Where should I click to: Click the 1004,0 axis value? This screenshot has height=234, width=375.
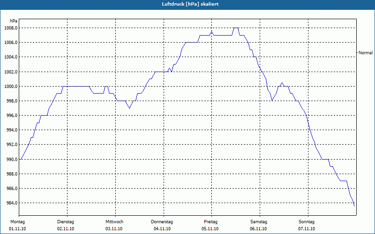11,57
